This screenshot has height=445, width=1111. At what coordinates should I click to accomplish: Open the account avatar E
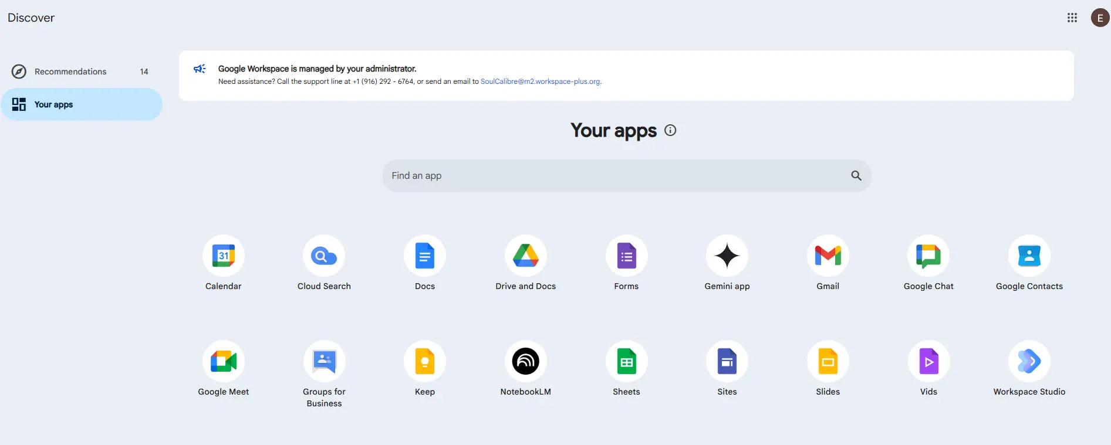pos(1100,18)
